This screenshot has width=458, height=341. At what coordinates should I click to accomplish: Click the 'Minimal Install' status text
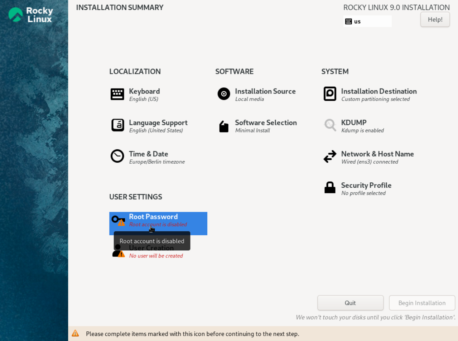tap(252, 131)
